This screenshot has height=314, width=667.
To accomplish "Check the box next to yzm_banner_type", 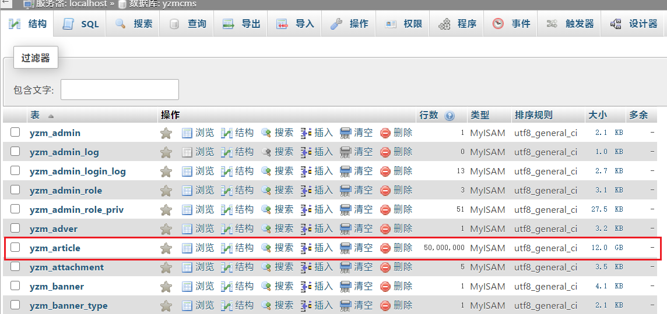I will [x=16, y=305].
